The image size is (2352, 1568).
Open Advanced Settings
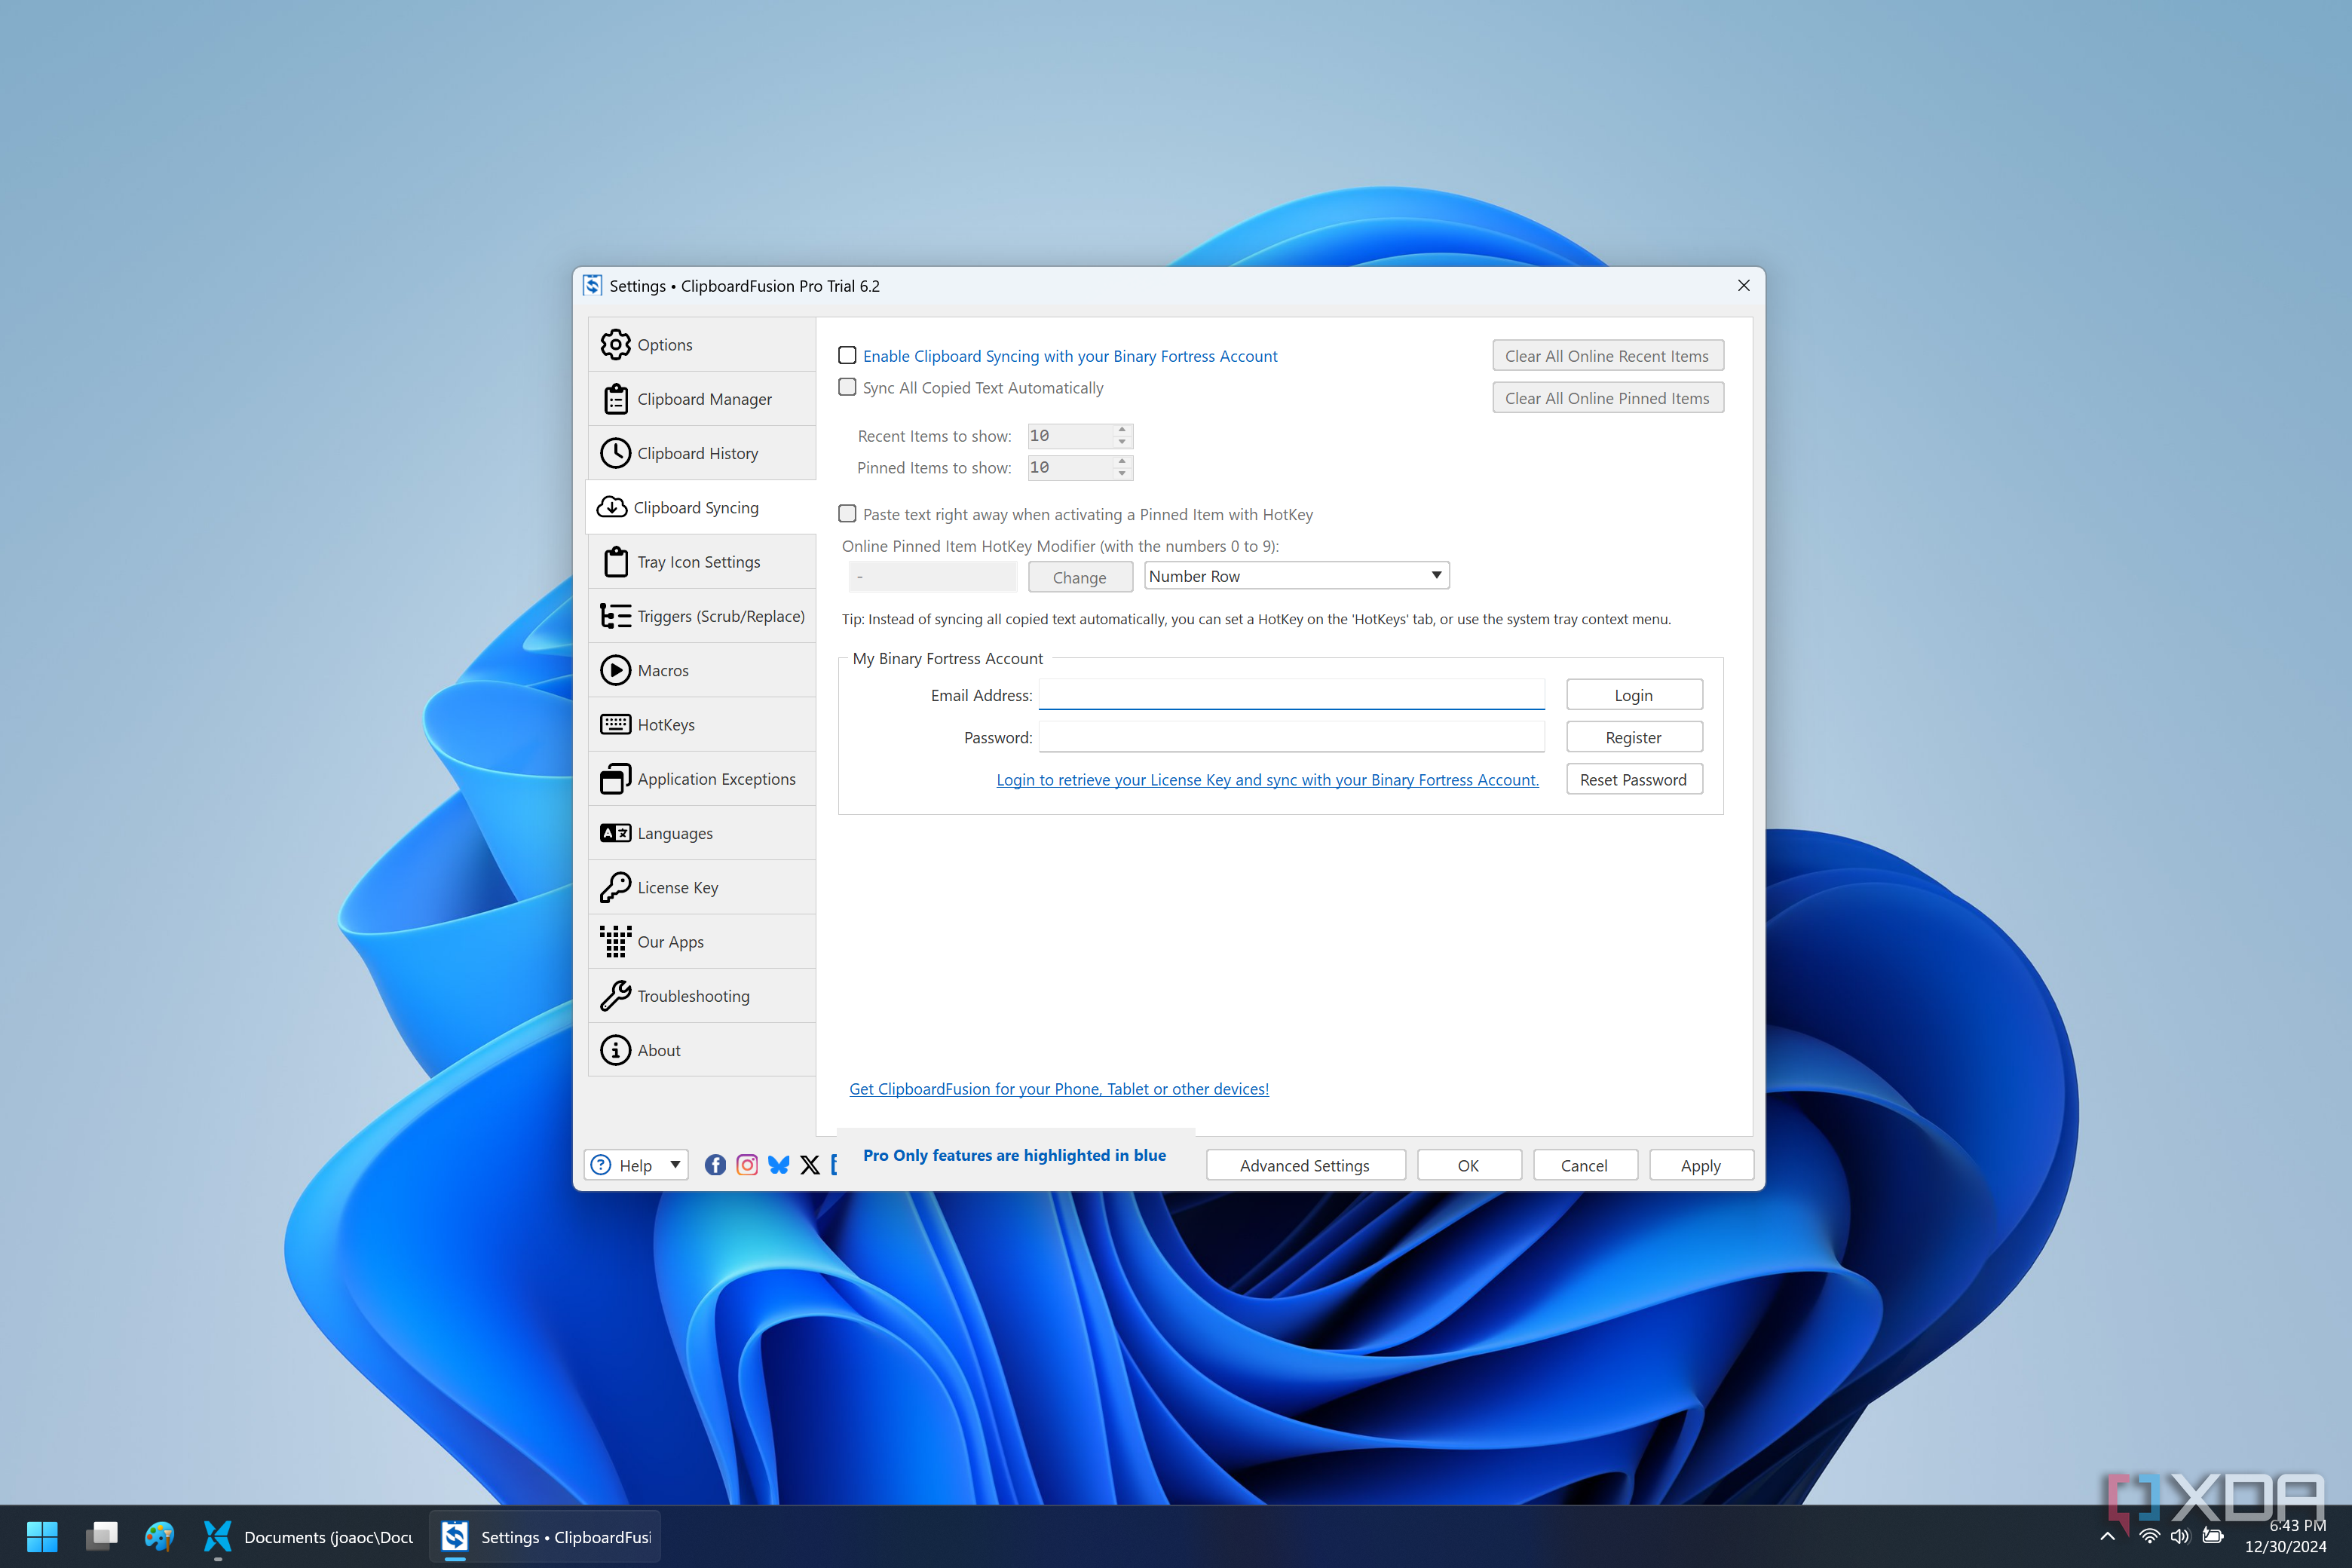pos(1305,1165)
